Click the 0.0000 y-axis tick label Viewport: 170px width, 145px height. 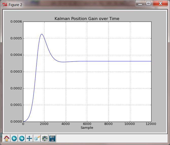point(16,122)
